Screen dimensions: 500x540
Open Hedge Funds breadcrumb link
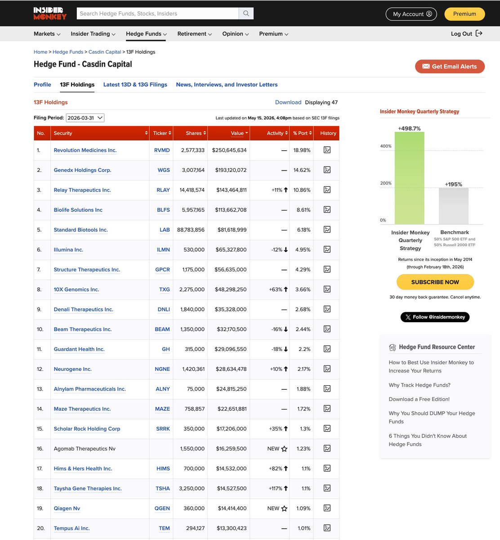point(68,52)
